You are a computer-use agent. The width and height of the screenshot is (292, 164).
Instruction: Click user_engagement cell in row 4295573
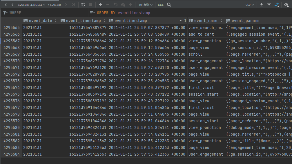206,81
